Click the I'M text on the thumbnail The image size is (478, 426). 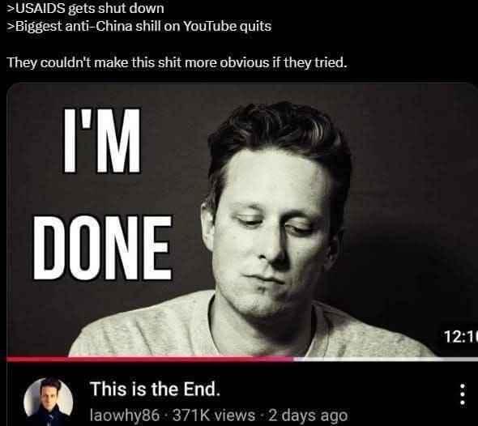[102, 140]
